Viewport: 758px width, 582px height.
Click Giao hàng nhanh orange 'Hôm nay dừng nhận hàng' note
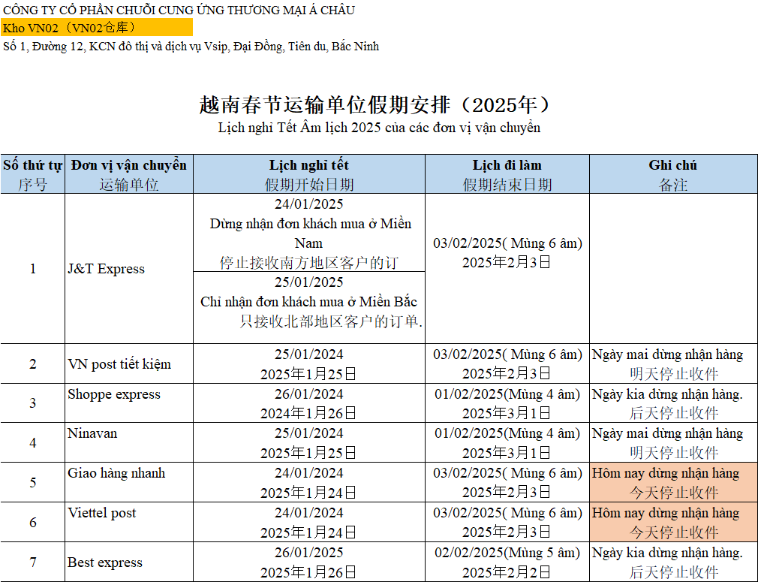coord(673,482)
